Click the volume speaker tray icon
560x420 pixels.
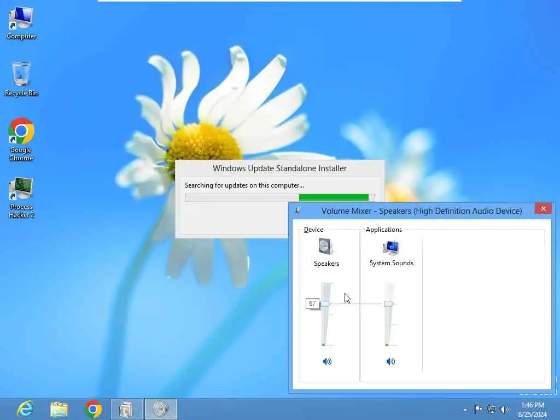tap(504, 410)
